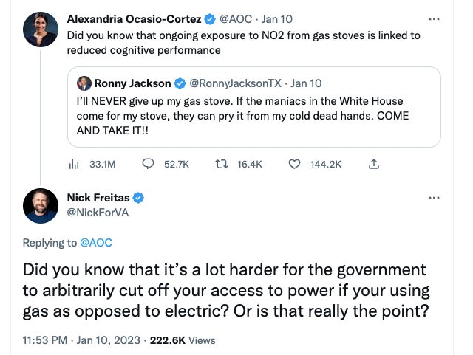Click Ronny Jackson's verified badge in quoted tweet
The height and width of the screenshot is (355, 473).
tap(180, 83)
